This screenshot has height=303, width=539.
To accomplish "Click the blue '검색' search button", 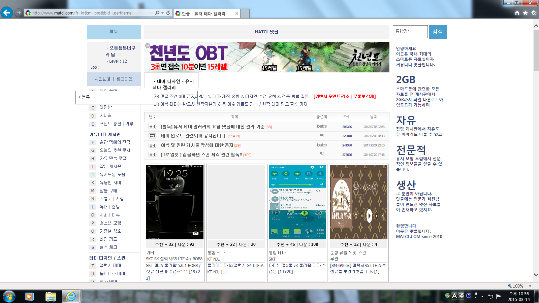I will coord(438,32).
